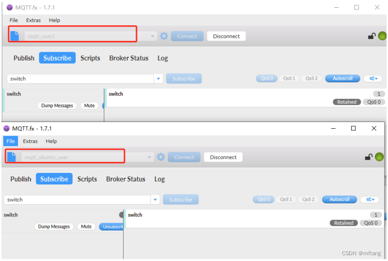Switch to Scripts tab in top window
Viewport: 388px width, 261px height.
90,58
